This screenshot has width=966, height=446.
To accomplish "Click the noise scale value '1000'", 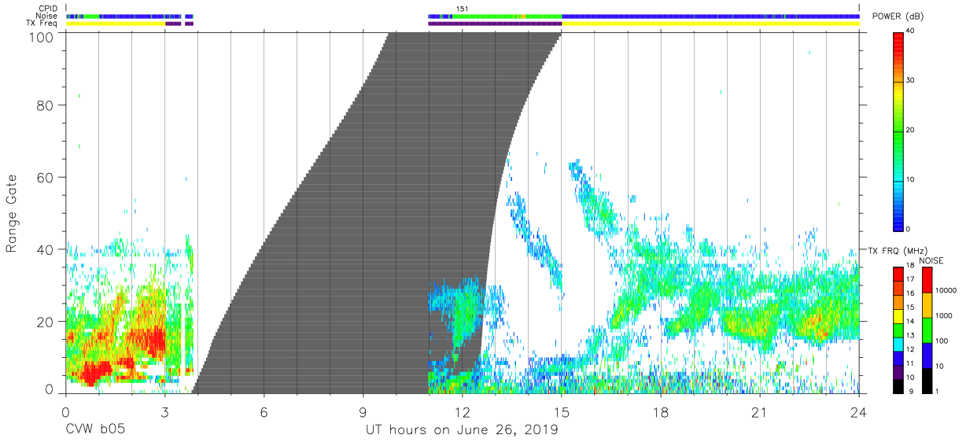I will (x=944, y=316).
